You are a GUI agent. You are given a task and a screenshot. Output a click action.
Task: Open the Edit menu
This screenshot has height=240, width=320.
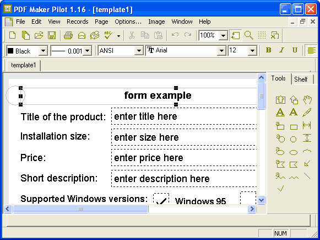(x=36, y=22)
